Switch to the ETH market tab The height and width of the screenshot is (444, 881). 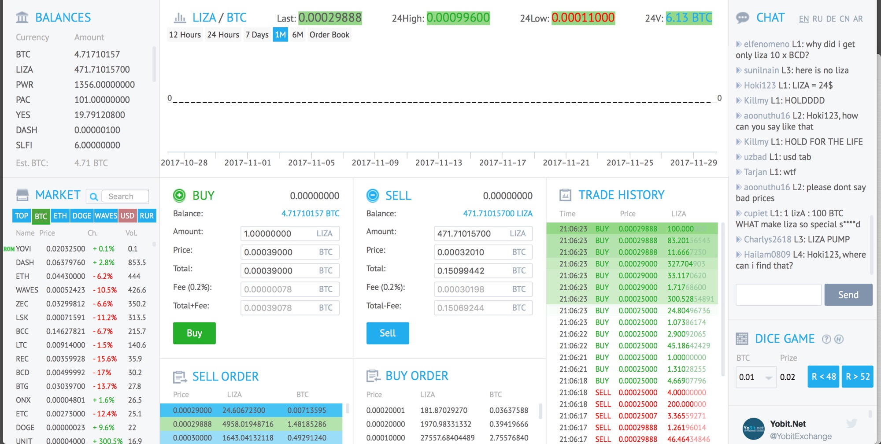[x=60, y=216]
